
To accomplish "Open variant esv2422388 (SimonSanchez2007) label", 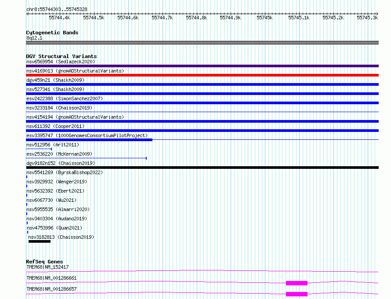I will coord(65,98).
